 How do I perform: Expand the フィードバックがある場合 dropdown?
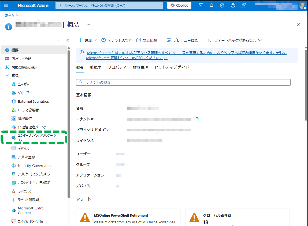coord(235,40)
